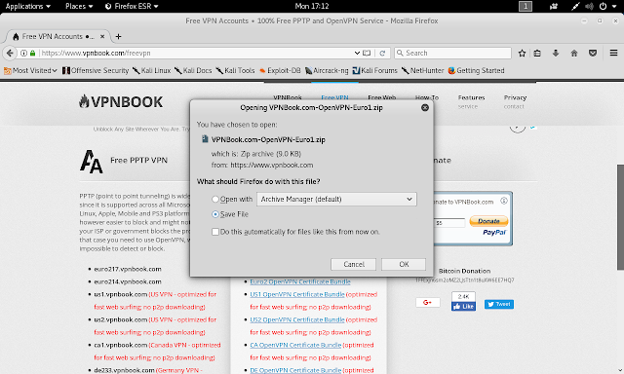The image size is (624, 374).
Task: Check Do this automatically for files checkbox
Action: coord(215,232)
